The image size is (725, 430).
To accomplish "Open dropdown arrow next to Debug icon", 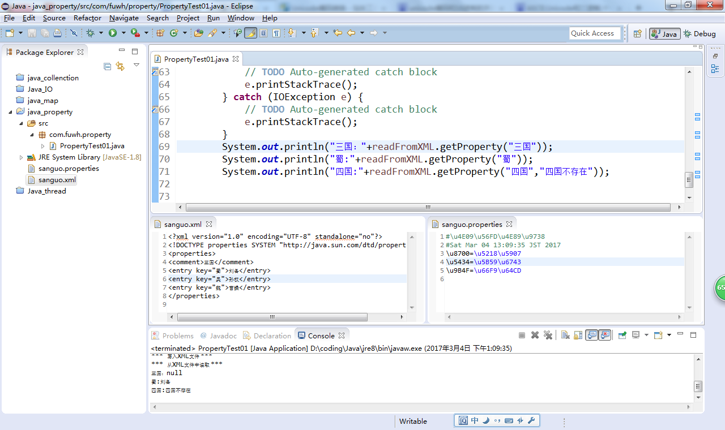I will [101, 33].
